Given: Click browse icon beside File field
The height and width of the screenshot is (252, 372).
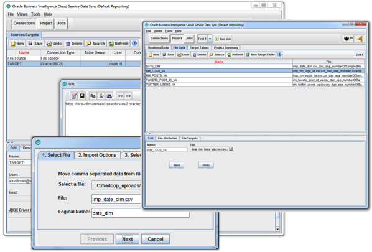Looking at the screenshot, I should [x=231, y=149].
